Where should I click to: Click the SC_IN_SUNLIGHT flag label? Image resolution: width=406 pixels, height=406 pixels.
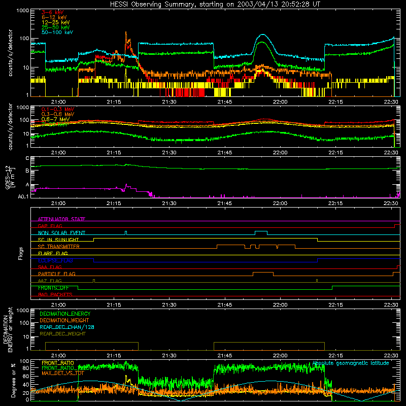tap(58, 240)
